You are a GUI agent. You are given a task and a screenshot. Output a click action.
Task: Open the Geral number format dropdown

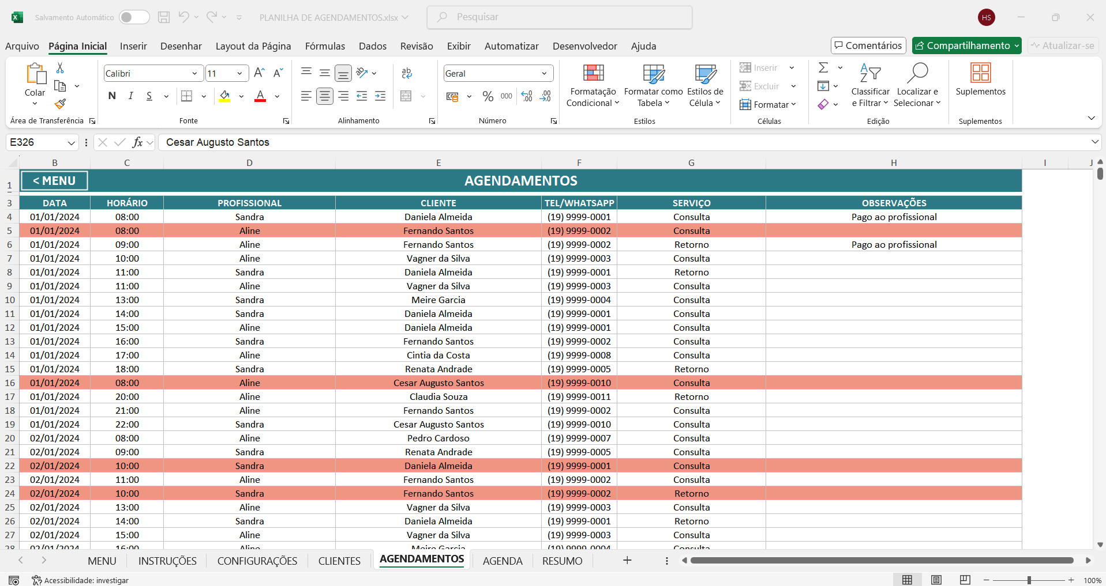544,73
